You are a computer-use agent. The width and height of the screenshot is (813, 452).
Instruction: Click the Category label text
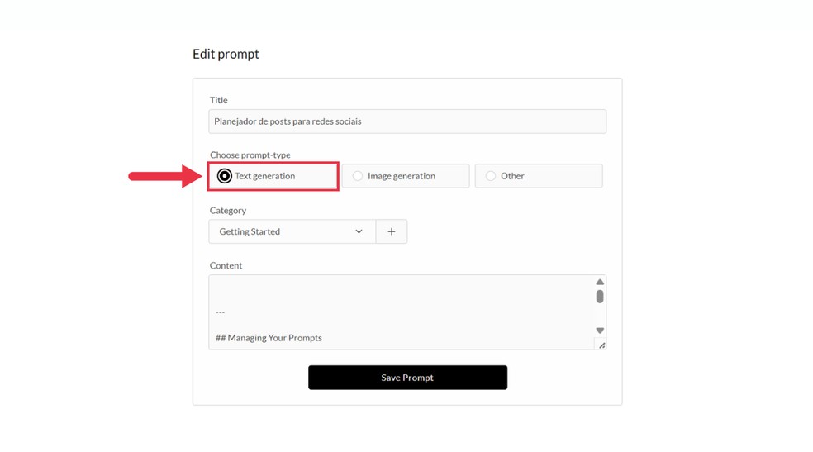[228, 210]
